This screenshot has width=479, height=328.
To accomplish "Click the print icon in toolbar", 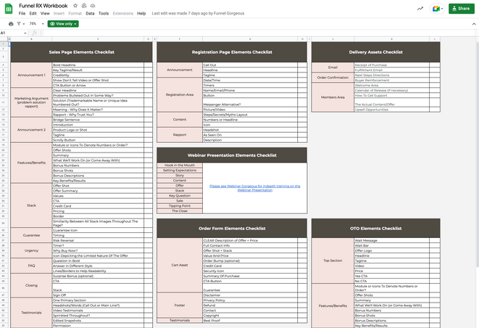I will tap(10, 23).
